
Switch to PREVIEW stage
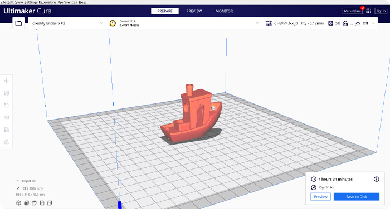pos(194,11)
